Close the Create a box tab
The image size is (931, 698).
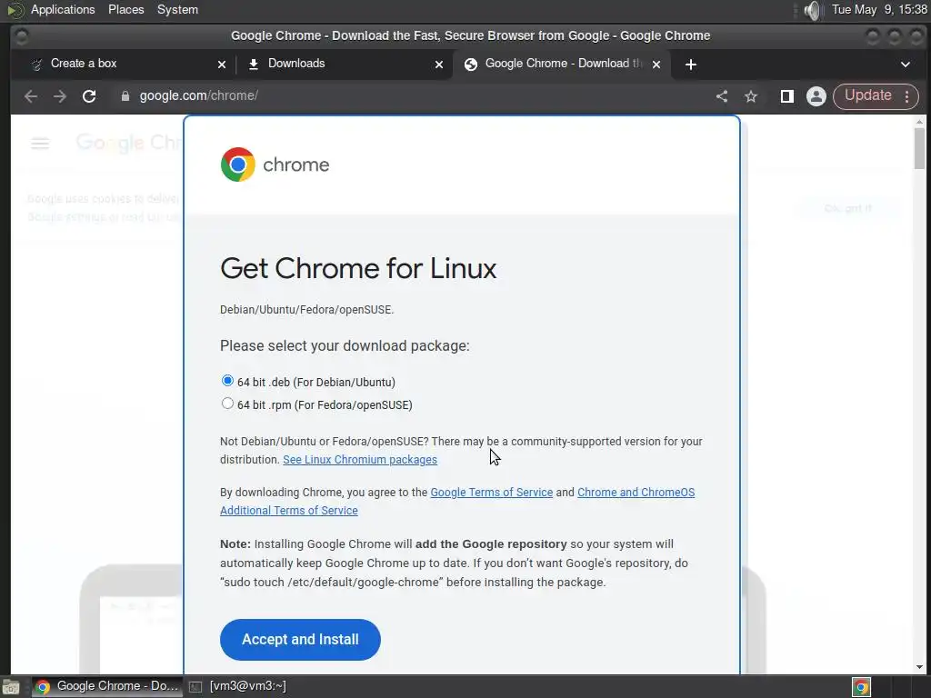[222, 65]
